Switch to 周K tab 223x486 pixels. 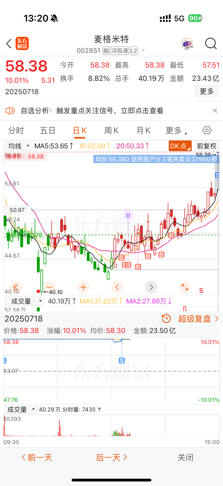111,131
